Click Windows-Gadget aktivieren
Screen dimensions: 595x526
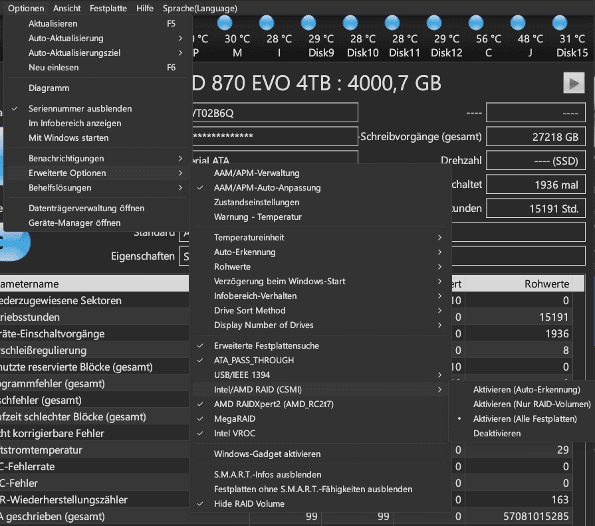[320, 454]
